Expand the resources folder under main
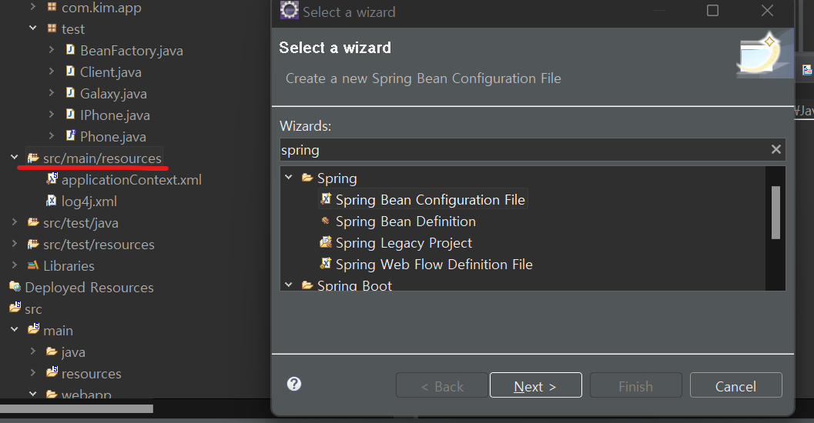 33,372
